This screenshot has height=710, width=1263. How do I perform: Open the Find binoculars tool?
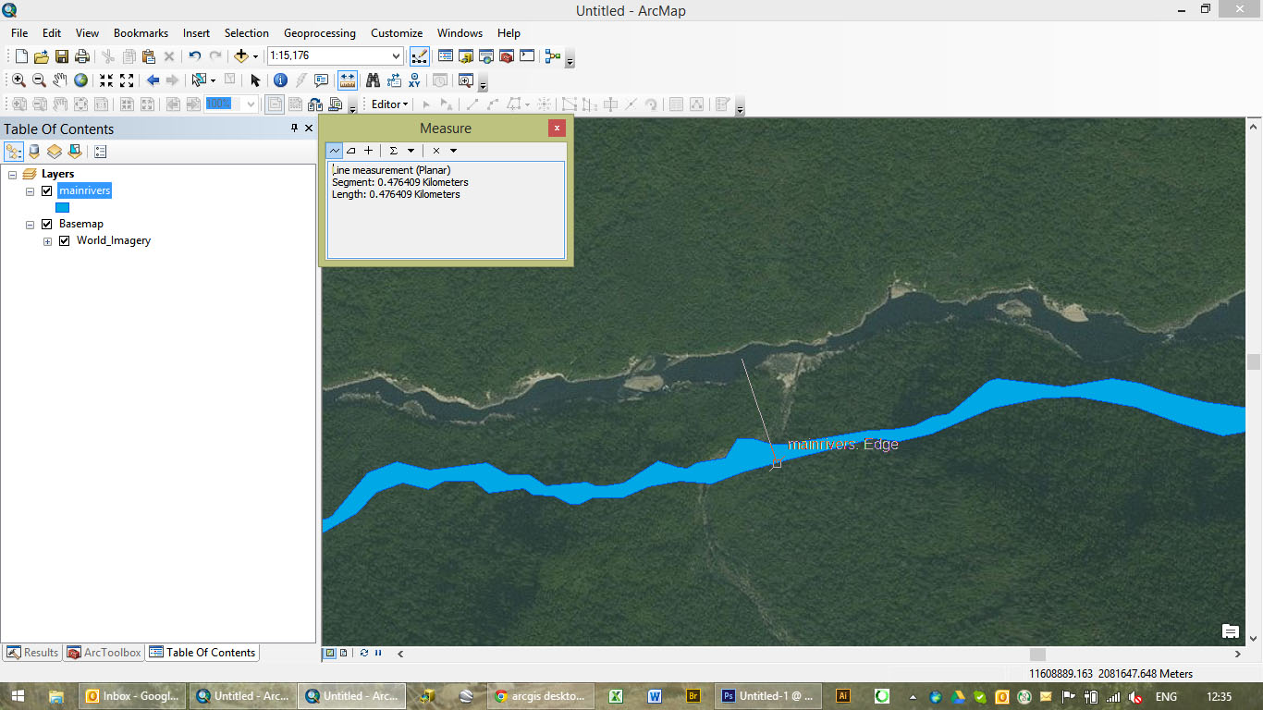pos(374,80)
